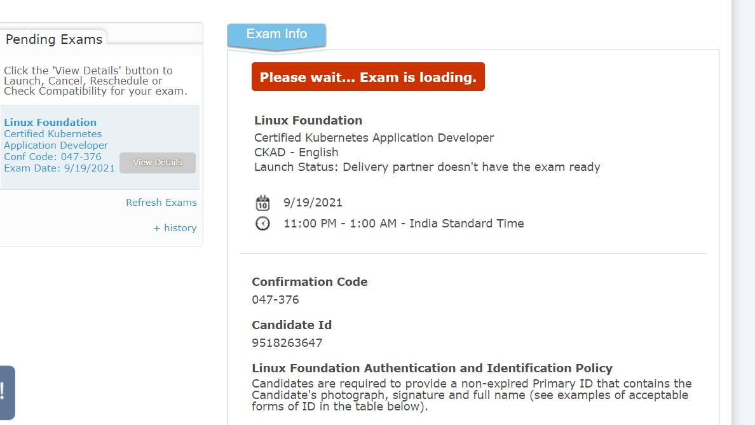Click the 'Exam is loading' red banner
The image size is (755, 425).
coord(368,77)
